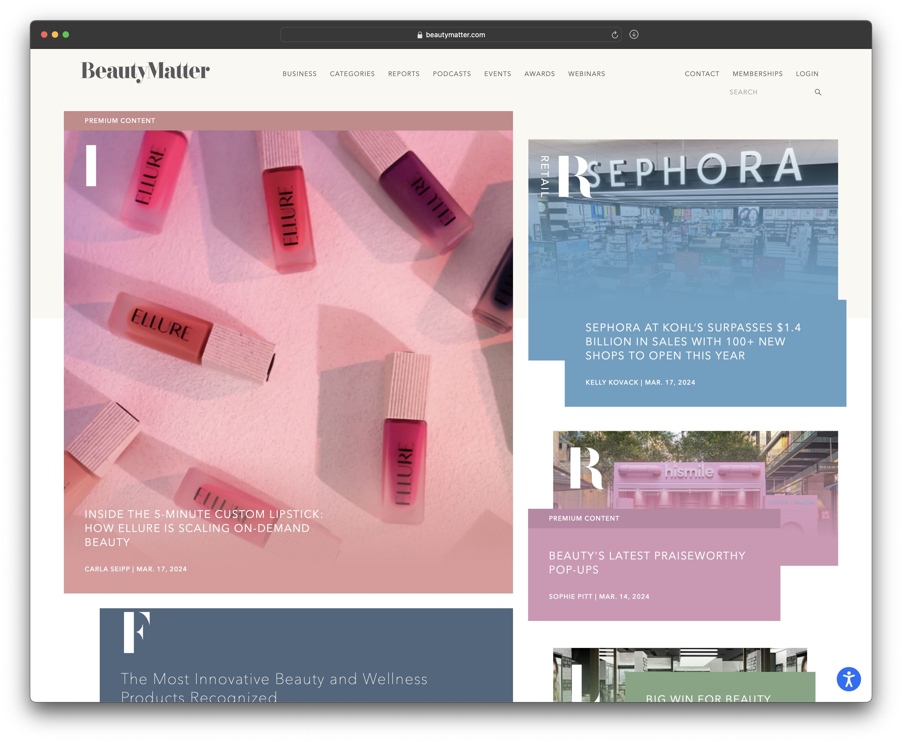The height and width of the screenshot is (742, 902).
Task: Click Premium Content label above Ellure article
Action: coord(120,121)
